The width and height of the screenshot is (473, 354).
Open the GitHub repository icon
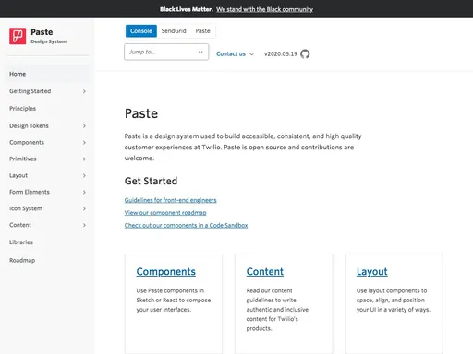[305, 53]
